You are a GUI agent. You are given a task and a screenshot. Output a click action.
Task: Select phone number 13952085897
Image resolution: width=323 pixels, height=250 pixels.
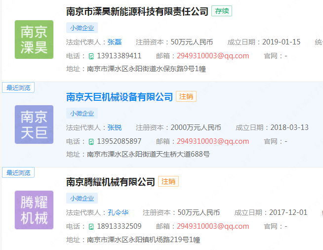(119, 141)
